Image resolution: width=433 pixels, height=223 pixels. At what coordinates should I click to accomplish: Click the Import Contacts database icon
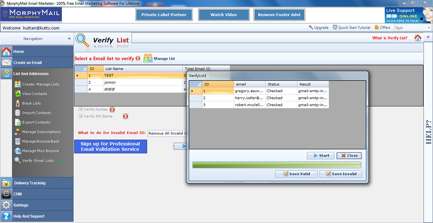[18, 113]
